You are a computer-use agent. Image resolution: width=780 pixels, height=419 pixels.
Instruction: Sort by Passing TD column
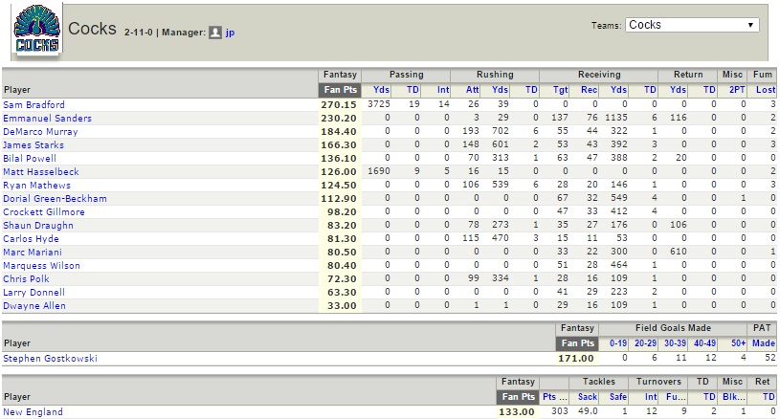[x=412, y=90]
